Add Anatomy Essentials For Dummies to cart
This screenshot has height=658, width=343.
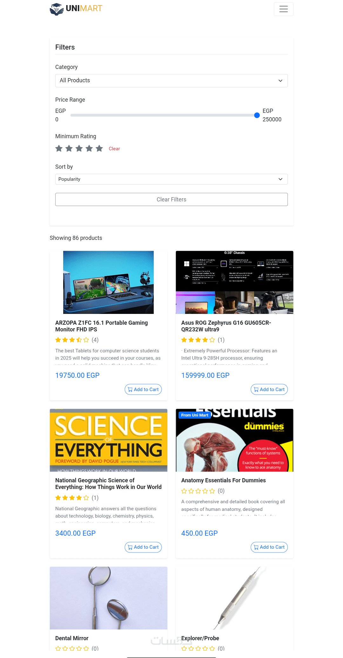point(269,547)
